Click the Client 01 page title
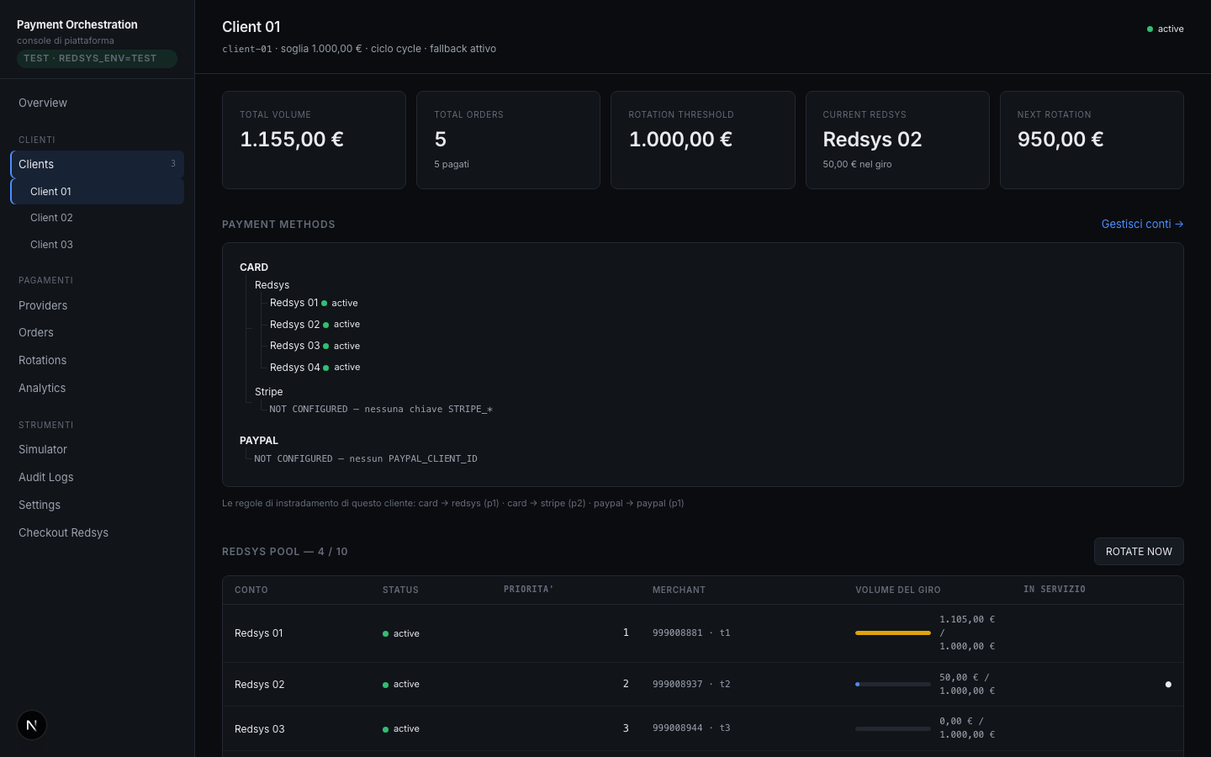The height and width of the screenshot is (757, 1211). click(251, 27)
